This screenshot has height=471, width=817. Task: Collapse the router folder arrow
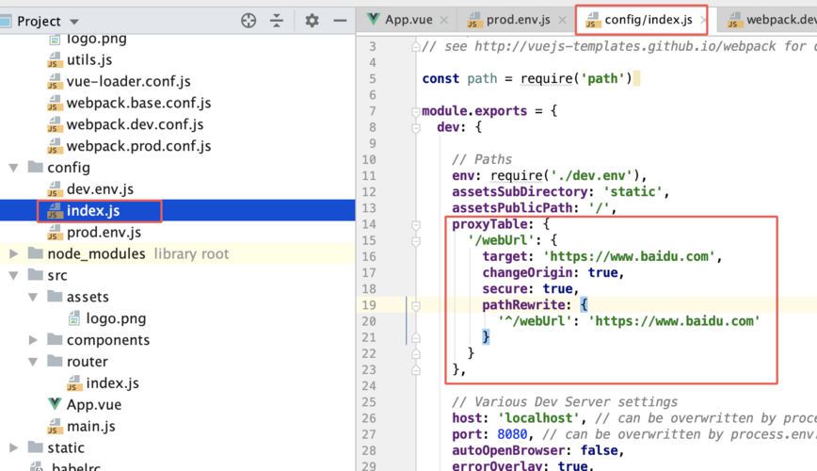[x=33, y=362]
